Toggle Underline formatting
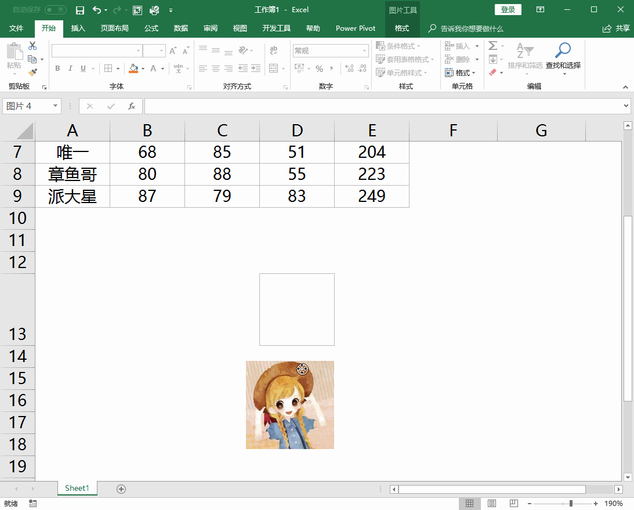This screenshot has width=634, height=510. coord(83,68)
